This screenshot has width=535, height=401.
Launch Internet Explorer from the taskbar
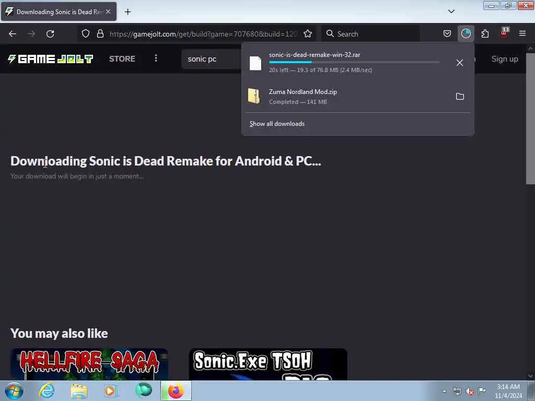click(x=46, y=391)
